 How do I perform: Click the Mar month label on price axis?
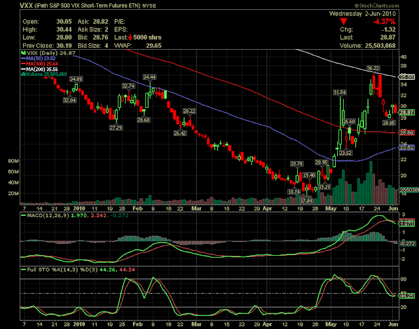click(196, 209)
